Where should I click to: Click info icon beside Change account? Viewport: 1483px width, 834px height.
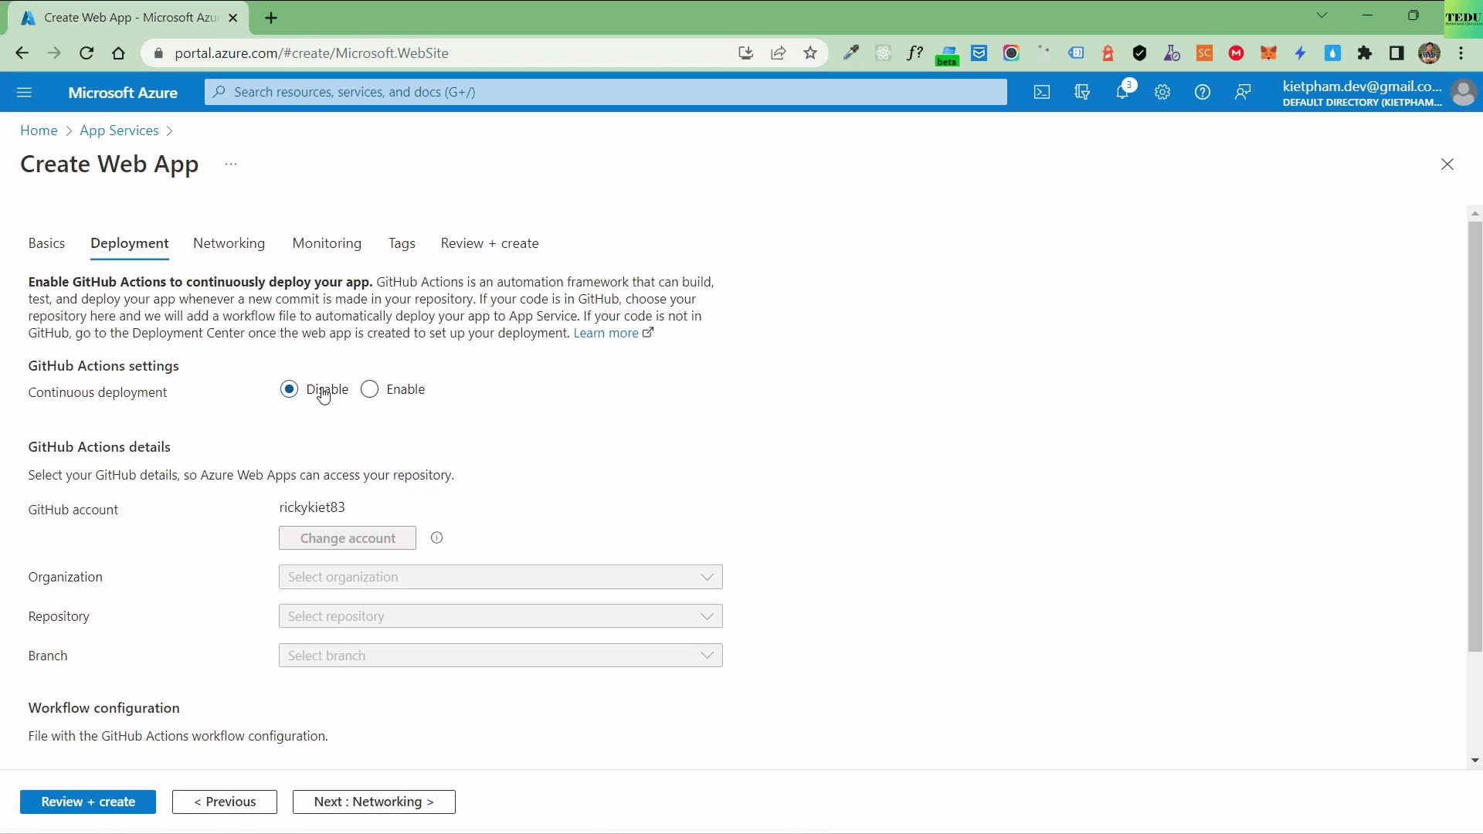437,538
